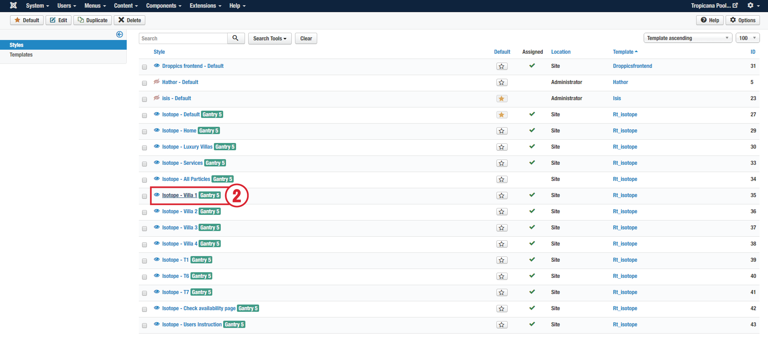Image resolution: width=768 pixels, height=353 pixels.
Task: Click the Clear search button
Action: [x=306, y=38]
